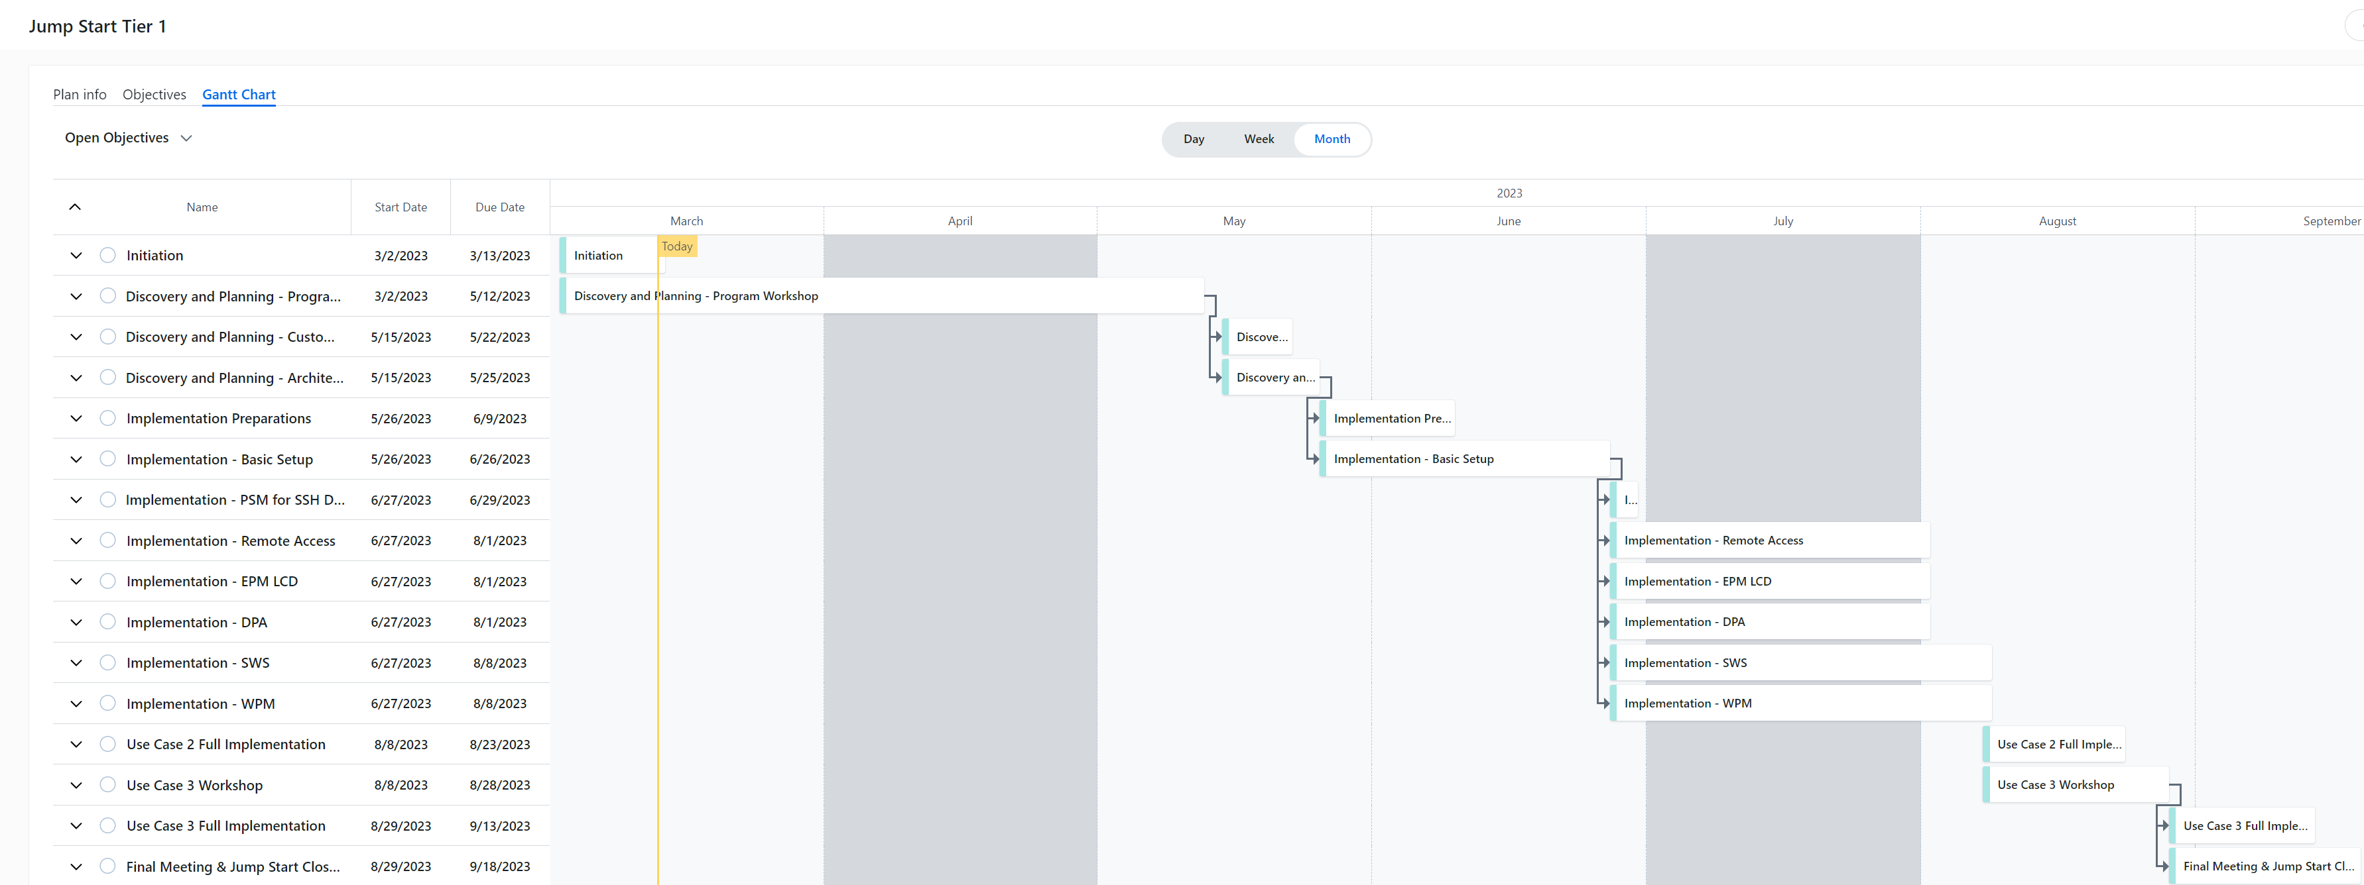The width and height of the screenshot is (2364, 885).
Task: Expand the Use Case 3 Workshop row
Action: (76, 785)
